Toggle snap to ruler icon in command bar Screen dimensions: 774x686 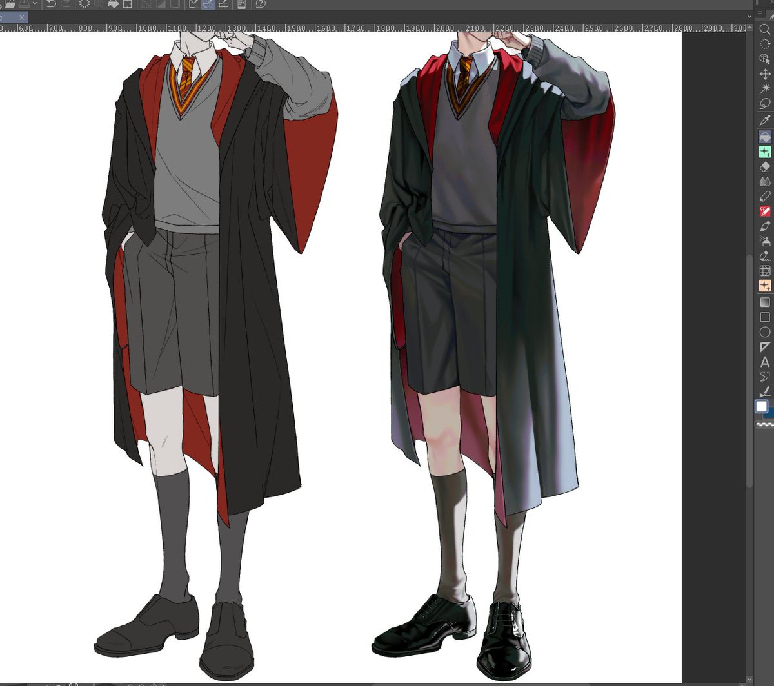[194, 4]
